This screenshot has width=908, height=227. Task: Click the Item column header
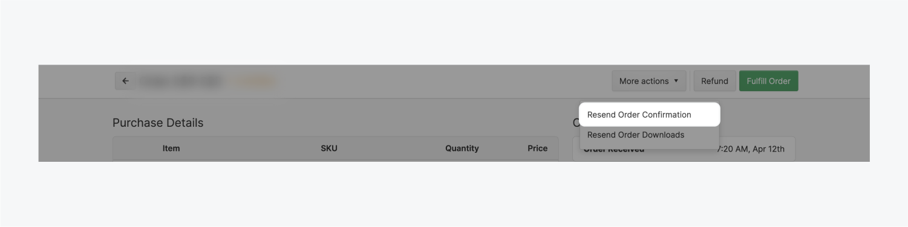coord(171,148)
